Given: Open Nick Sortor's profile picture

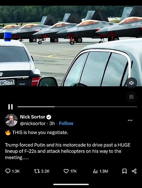Looking at the screenshot, I should click(x=11, y=120).
